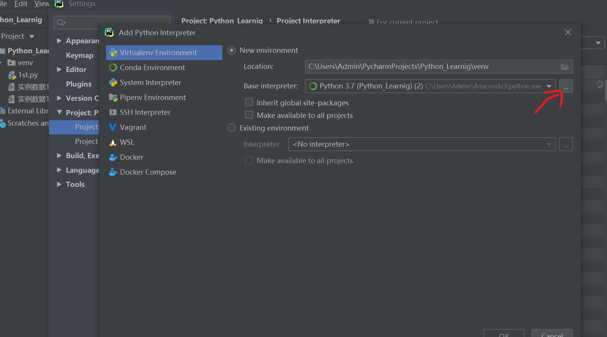Toggle Make available to all projects under Existing environment
The width and height of the screenshot is (607, 337).
[x=249, y=160]
